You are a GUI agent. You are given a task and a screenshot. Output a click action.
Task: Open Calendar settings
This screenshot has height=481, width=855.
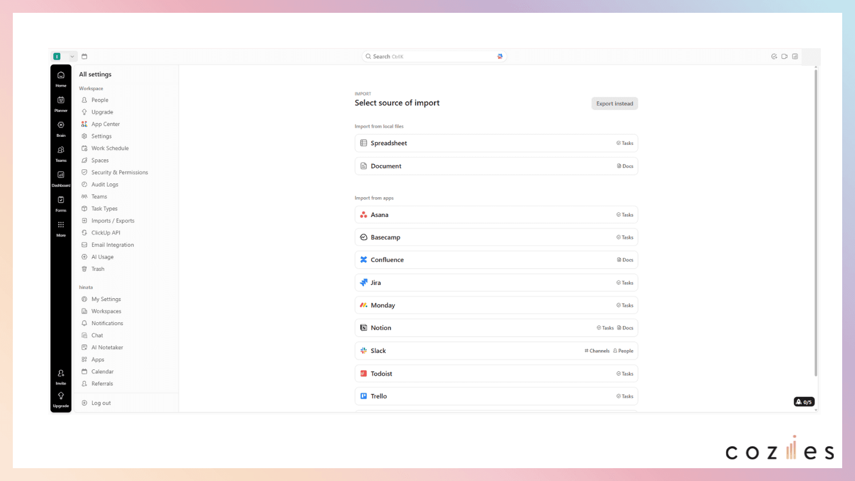tap(103, 371)
